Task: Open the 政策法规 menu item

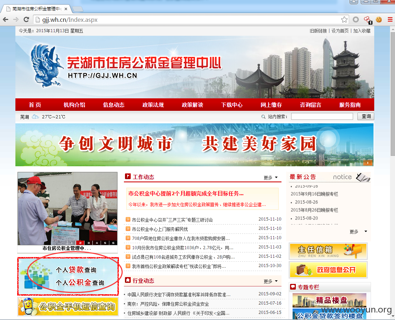Action: point(153,105)
